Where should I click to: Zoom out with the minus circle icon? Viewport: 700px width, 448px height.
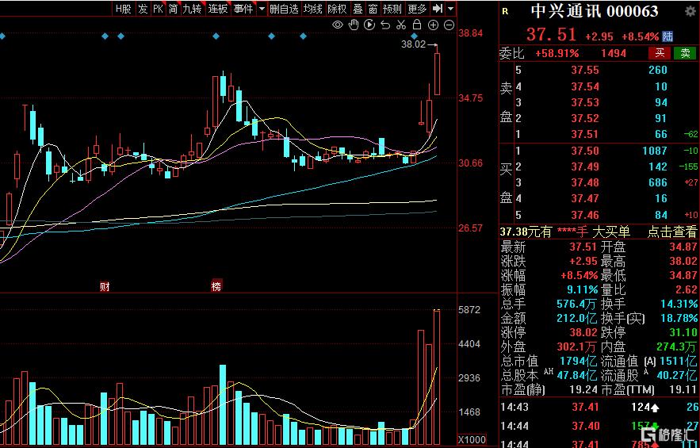click(x=449, y=25)
